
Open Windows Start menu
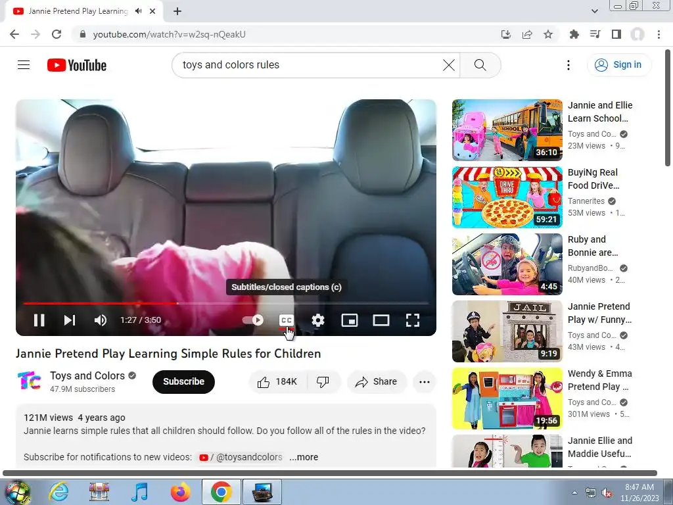[16, 492]
